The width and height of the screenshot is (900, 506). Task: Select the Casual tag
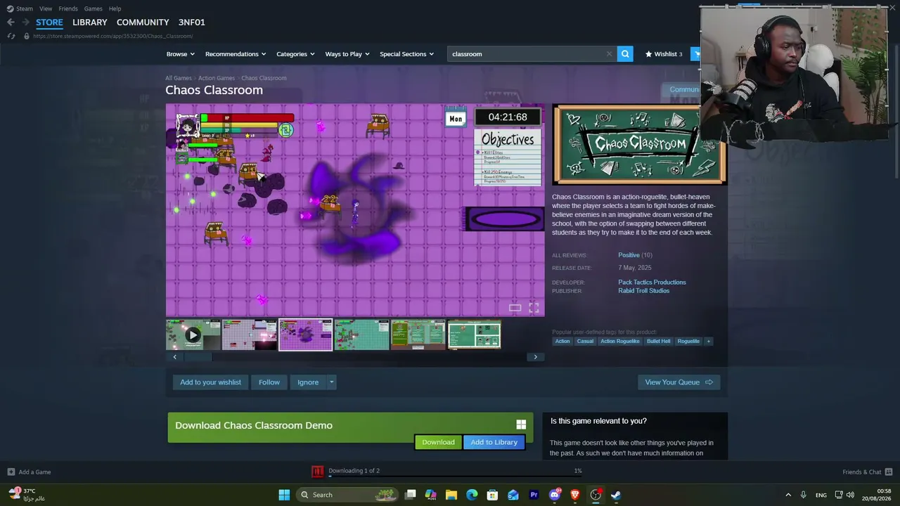[x=585, y=342]
